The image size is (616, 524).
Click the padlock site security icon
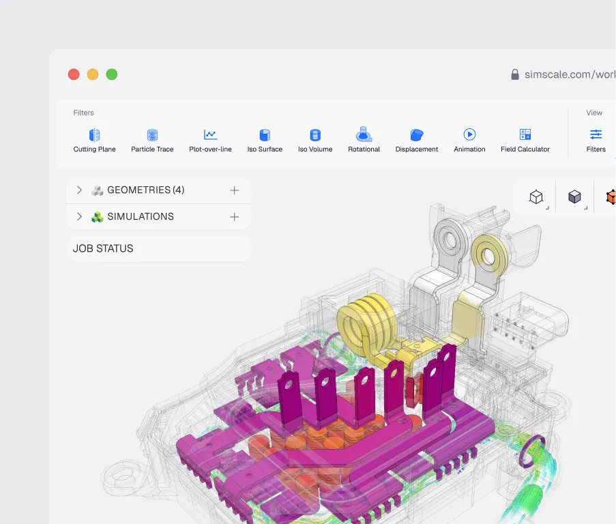click(514, 74)
